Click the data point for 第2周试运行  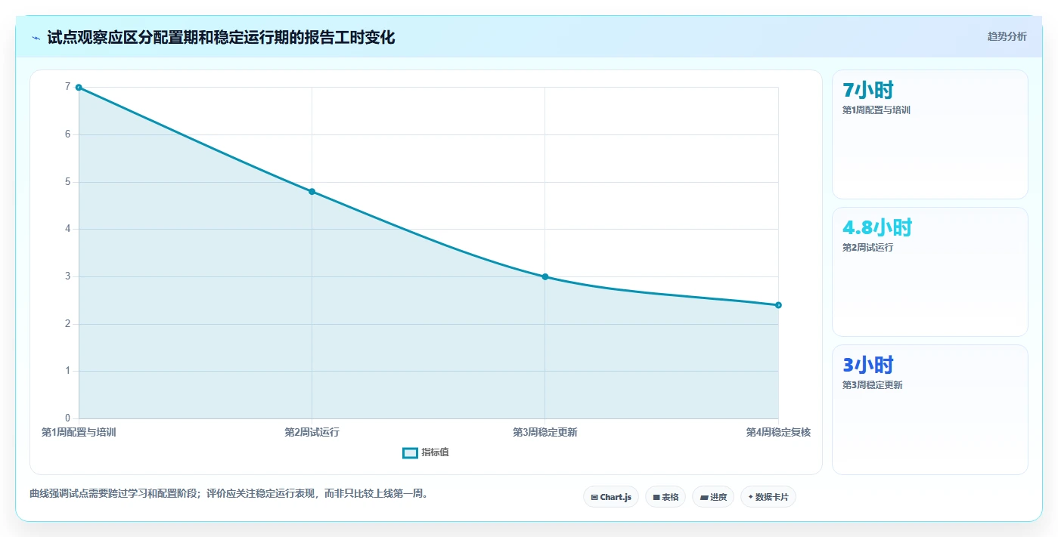(x=312, y=192)
